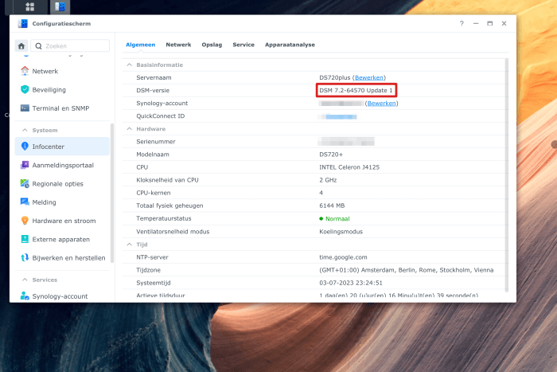Click the sidebar vertical scrollbar
This screenshot has height=372, width=557.
point(112,193)
